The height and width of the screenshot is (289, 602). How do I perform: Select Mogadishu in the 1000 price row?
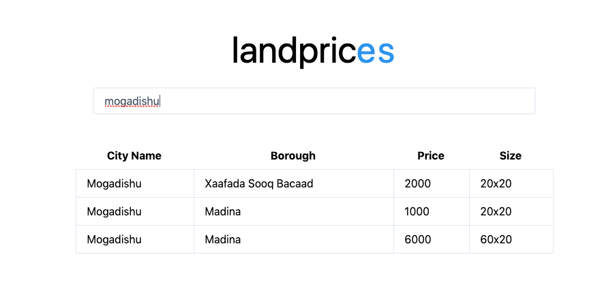(x=114, y=211)
